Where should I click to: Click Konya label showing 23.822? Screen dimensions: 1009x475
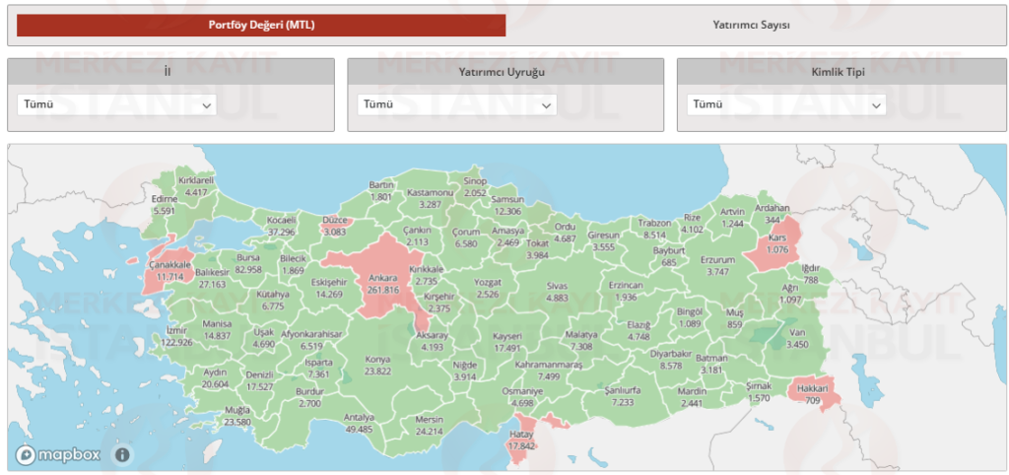(x=377, y=365)
